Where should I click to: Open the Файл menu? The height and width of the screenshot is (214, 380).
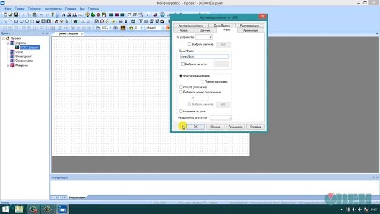8,8
